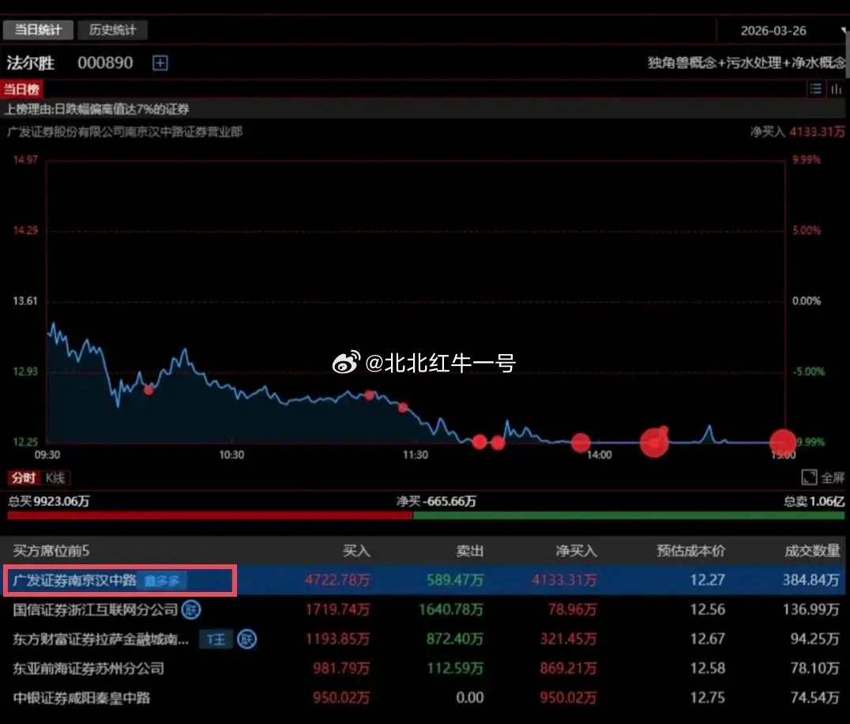
Task: Switch to the K线 tab
Action: (x=54, y=477)
